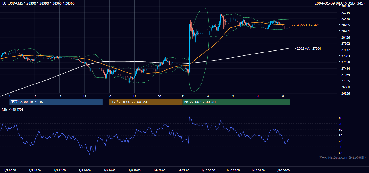Screen dimensions: 369x173
Task: Click the 1/10 00:00 time axis label
Action: pyautogui.click(x=209, y=170)
